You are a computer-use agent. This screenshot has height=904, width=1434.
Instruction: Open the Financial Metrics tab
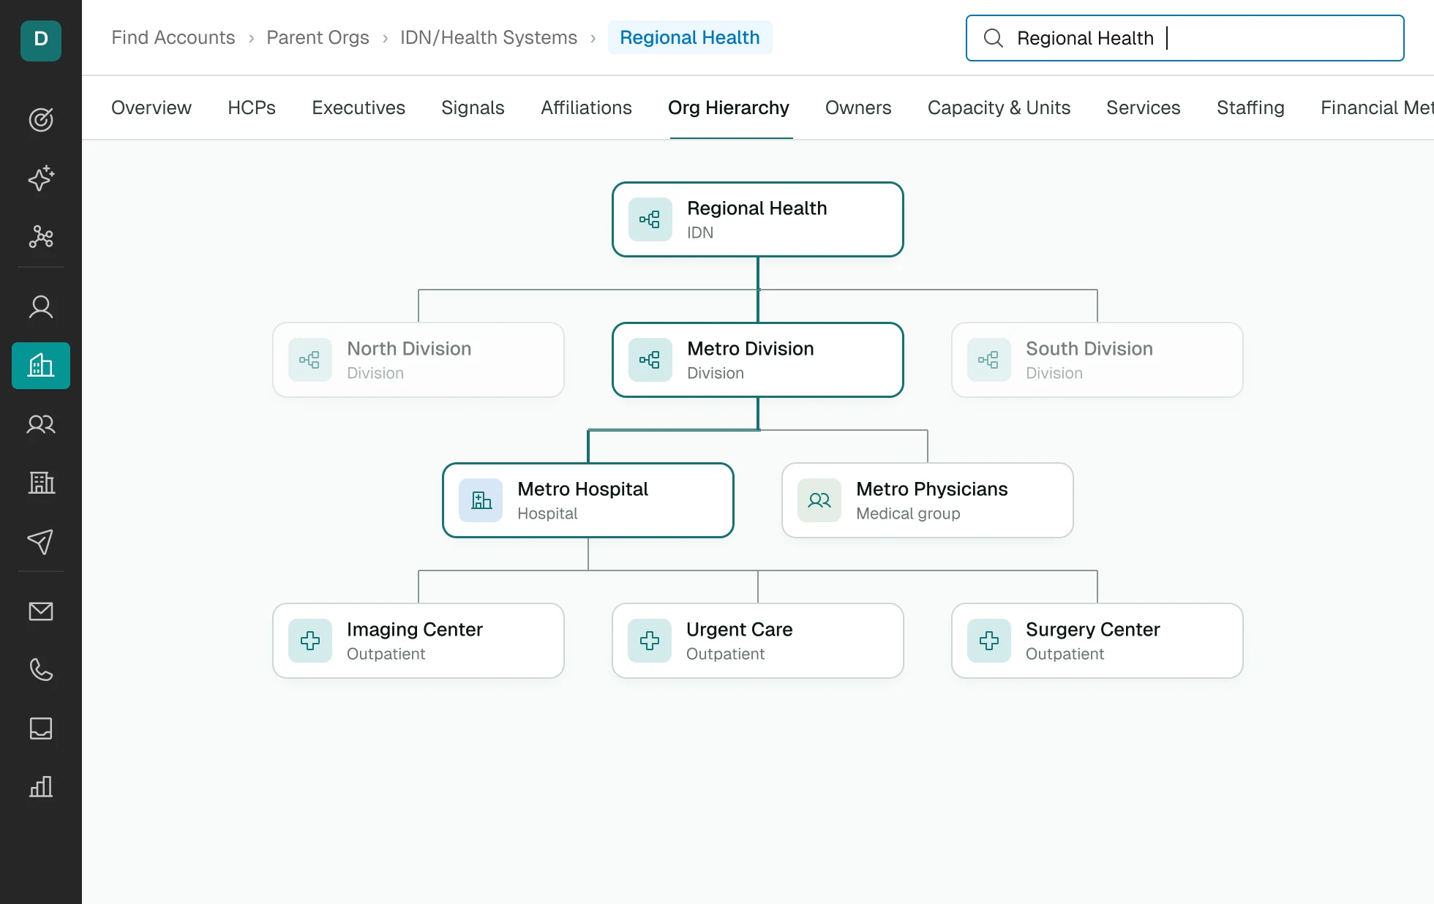(x=1377, y=108)
